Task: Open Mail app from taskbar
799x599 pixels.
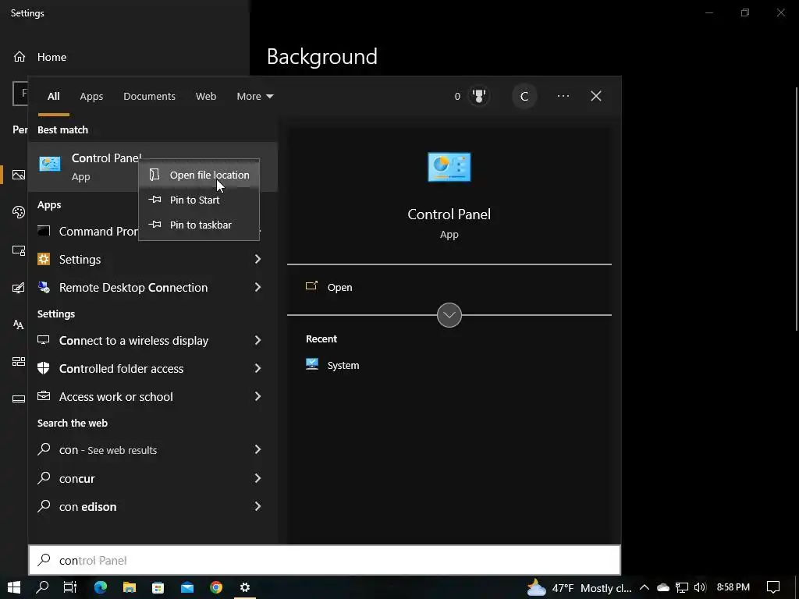Action: (187, 587)
